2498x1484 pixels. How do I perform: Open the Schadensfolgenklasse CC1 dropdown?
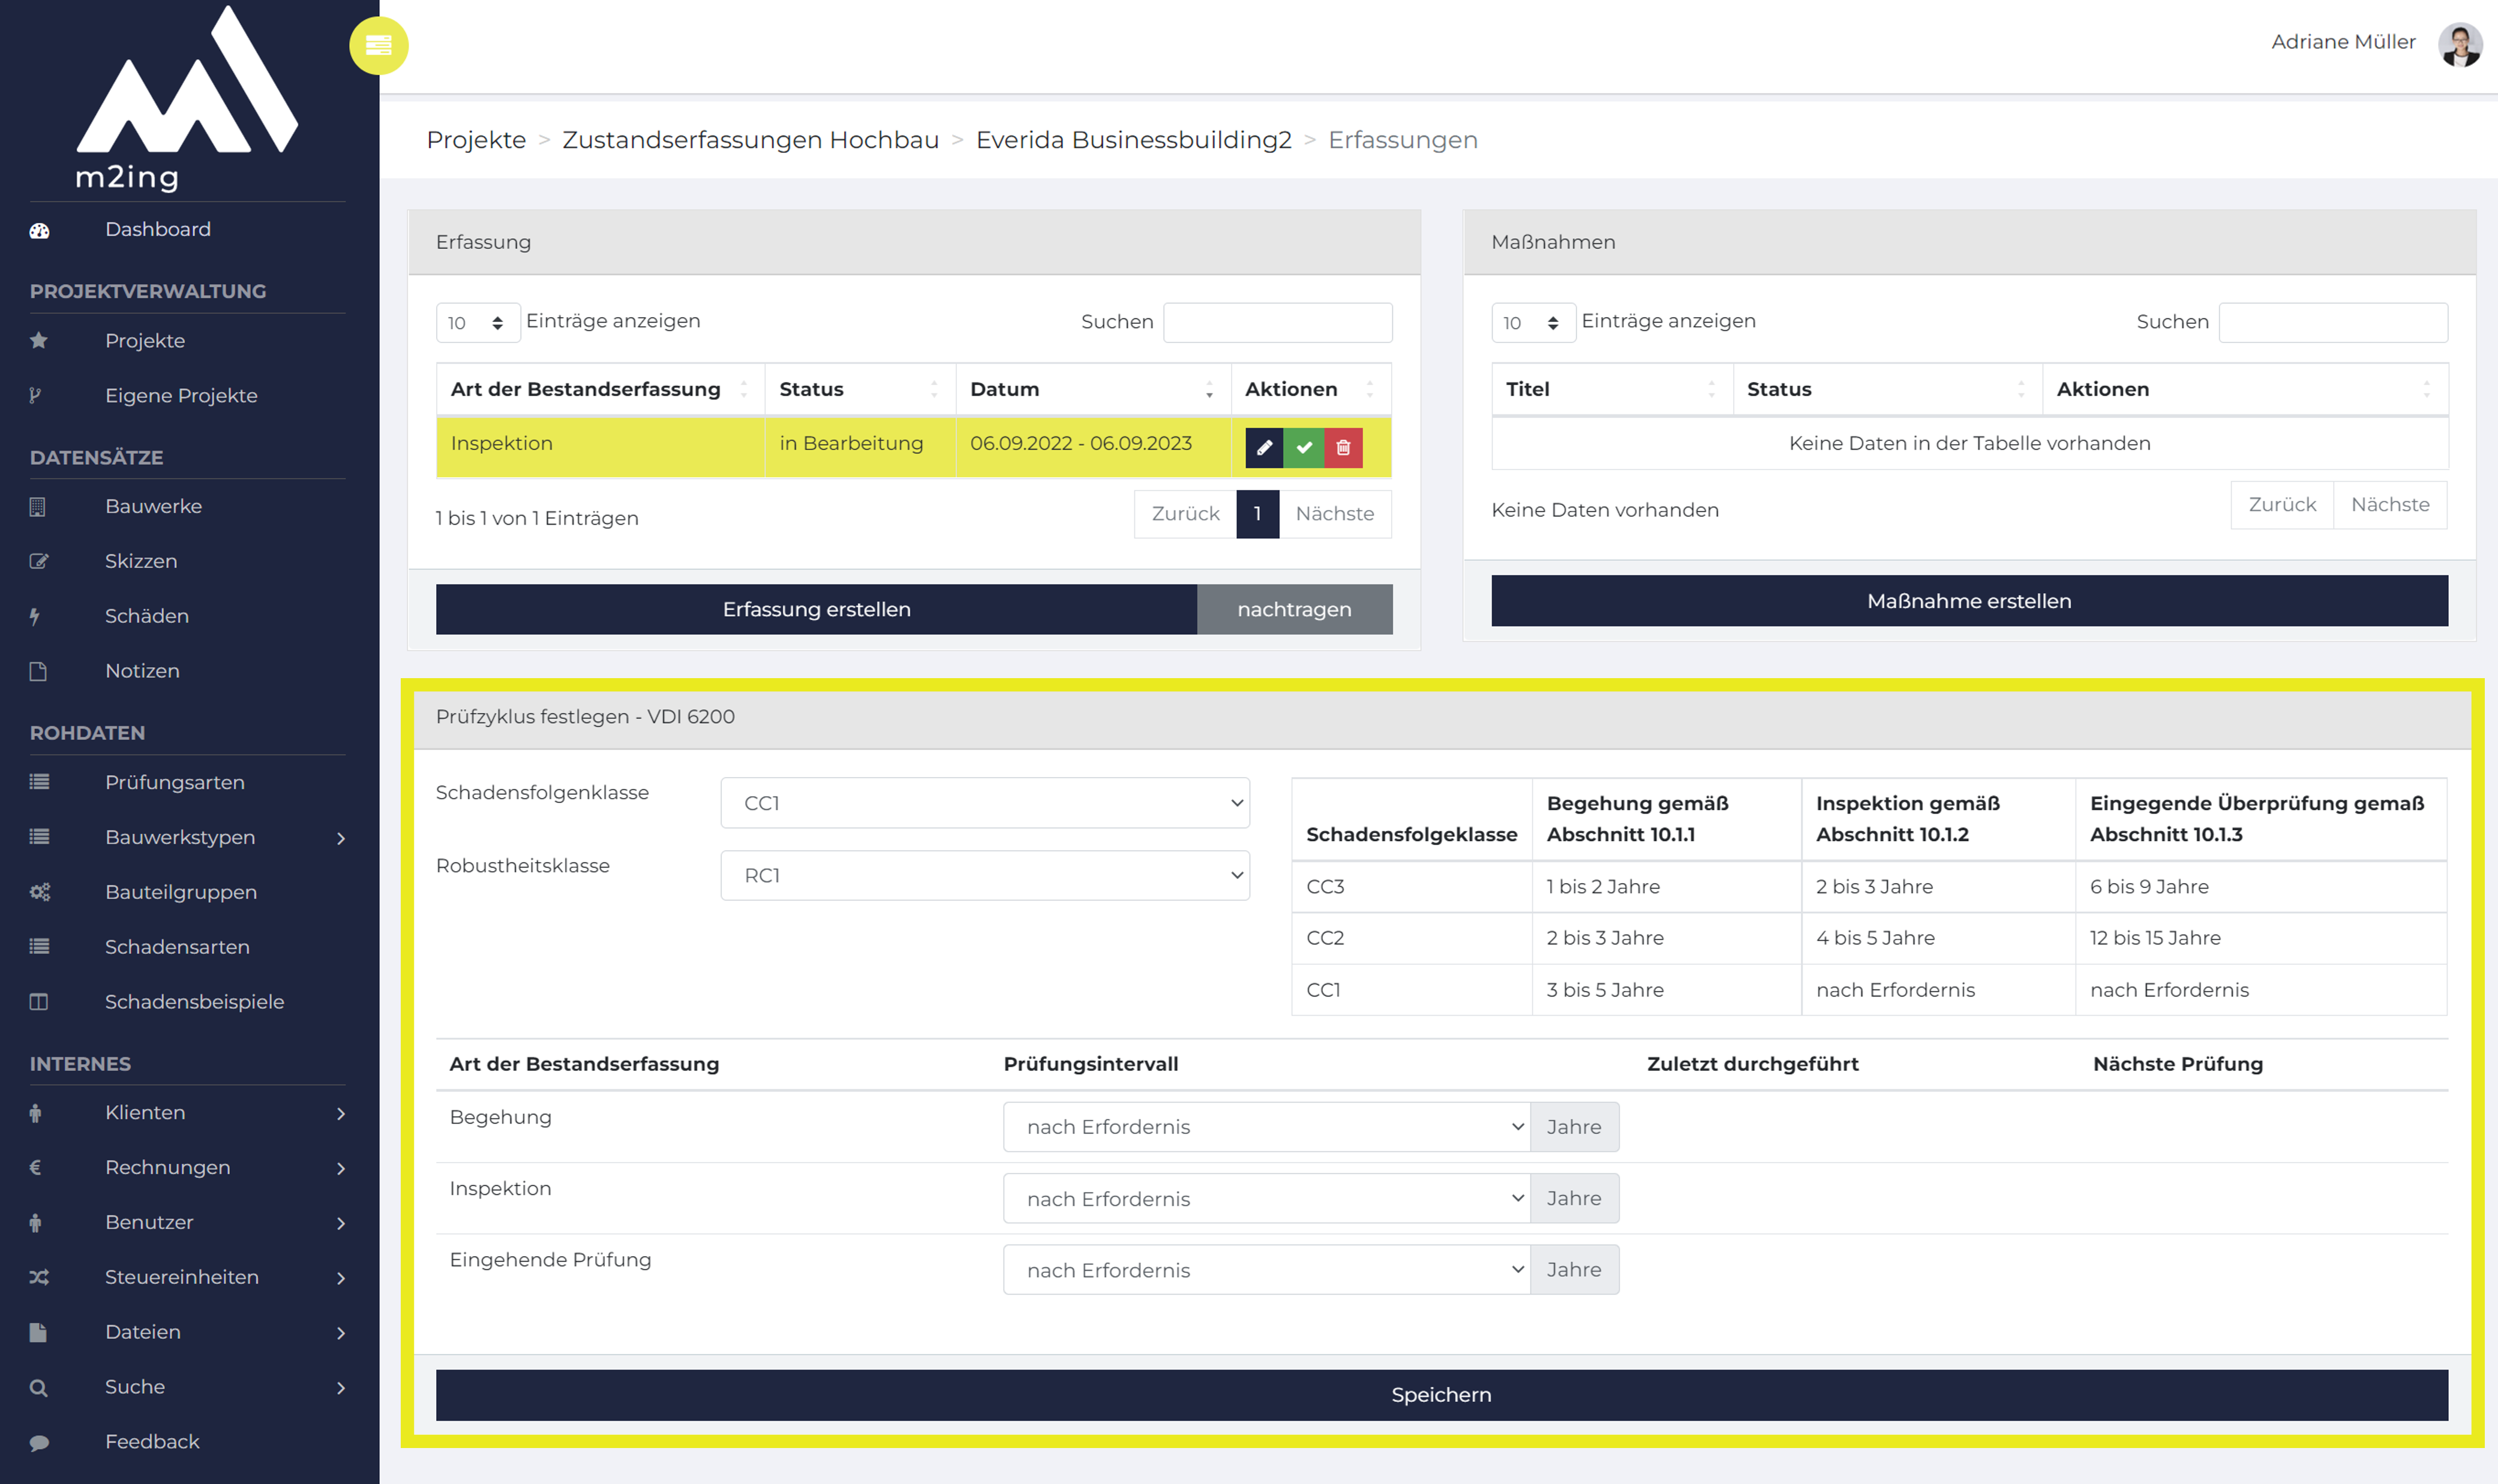point(984,803)
